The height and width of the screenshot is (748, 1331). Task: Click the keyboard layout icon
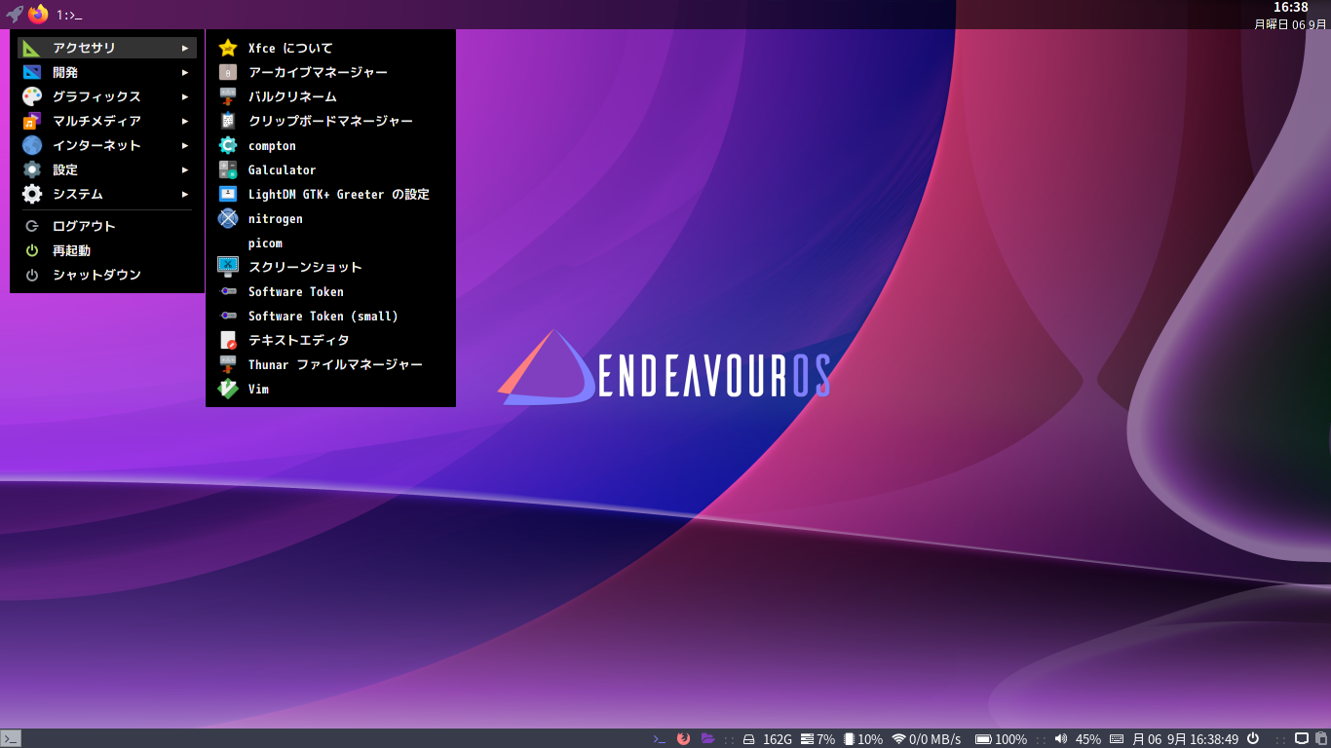coord(1117,739)
